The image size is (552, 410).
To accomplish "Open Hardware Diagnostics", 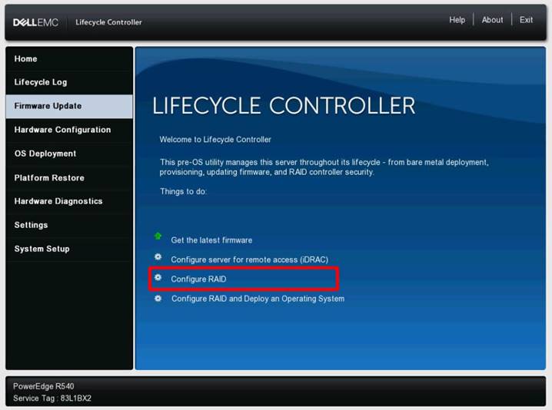I will (69, 201).
